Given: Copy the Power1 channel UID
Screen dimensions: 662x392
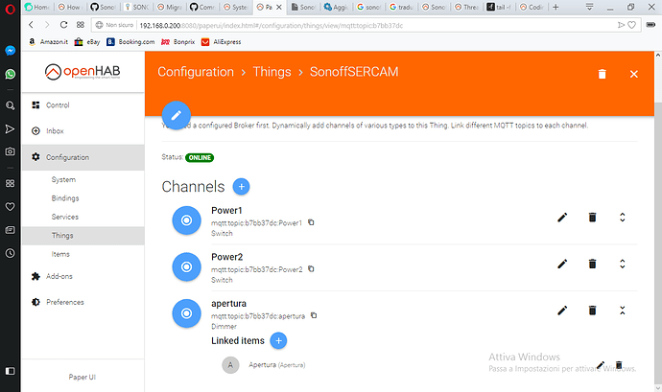Looking at the screenshot, I should pos(311,222).
